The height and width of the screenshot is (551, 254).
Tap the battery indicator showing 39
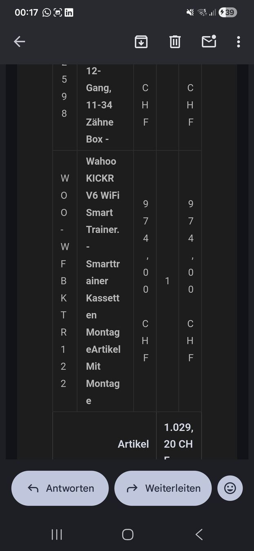pos(228,13)
